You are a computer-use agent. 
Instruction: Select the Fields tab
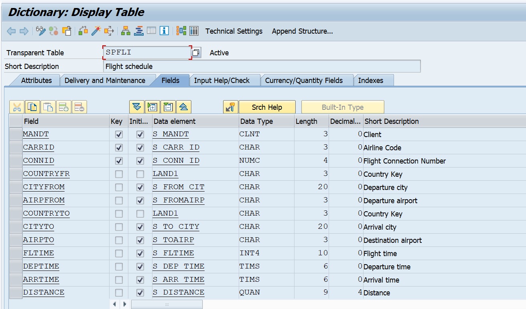(x=171, y=80)
